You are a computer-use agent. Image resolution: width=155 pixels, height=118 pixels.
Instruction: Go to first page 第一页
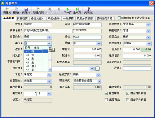(49, 11)
